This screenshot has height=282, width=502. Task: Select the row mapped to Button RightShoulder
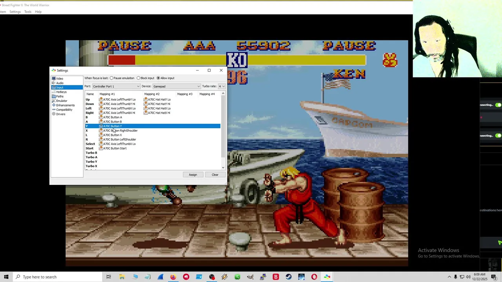pos(153,130)
